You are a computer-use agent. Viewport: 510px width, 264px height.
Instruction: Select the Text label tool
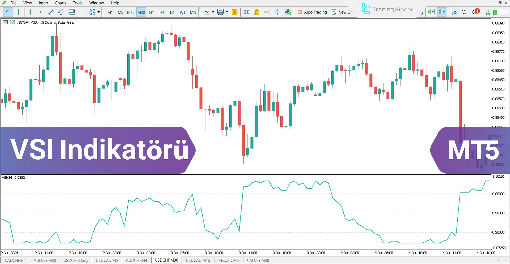click(x=82, y=12)
